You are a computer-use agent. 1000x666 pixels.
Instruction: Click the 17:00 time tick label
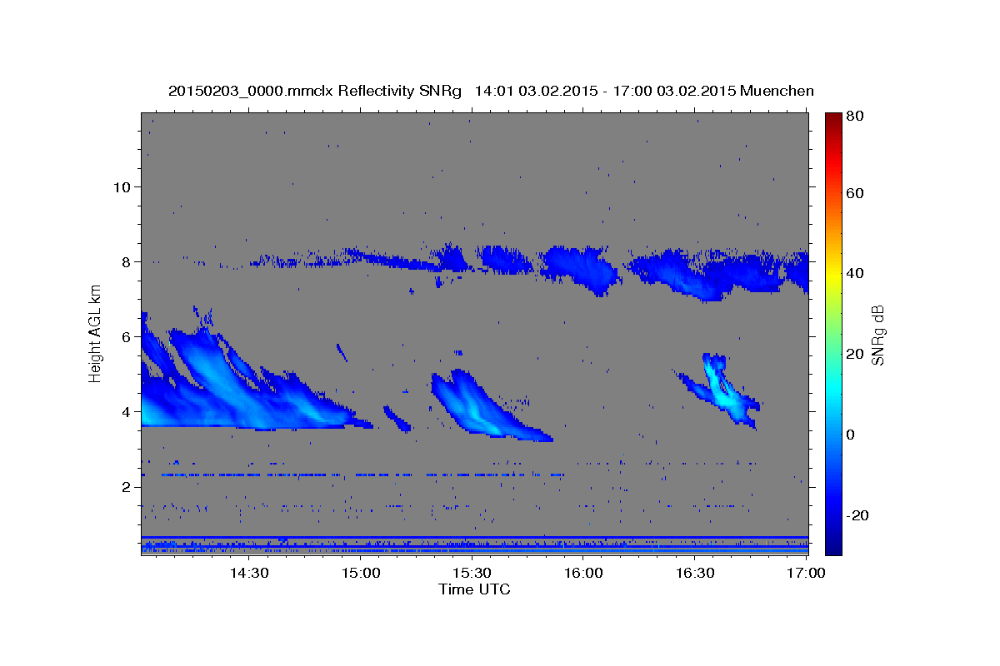coord(806,573)
